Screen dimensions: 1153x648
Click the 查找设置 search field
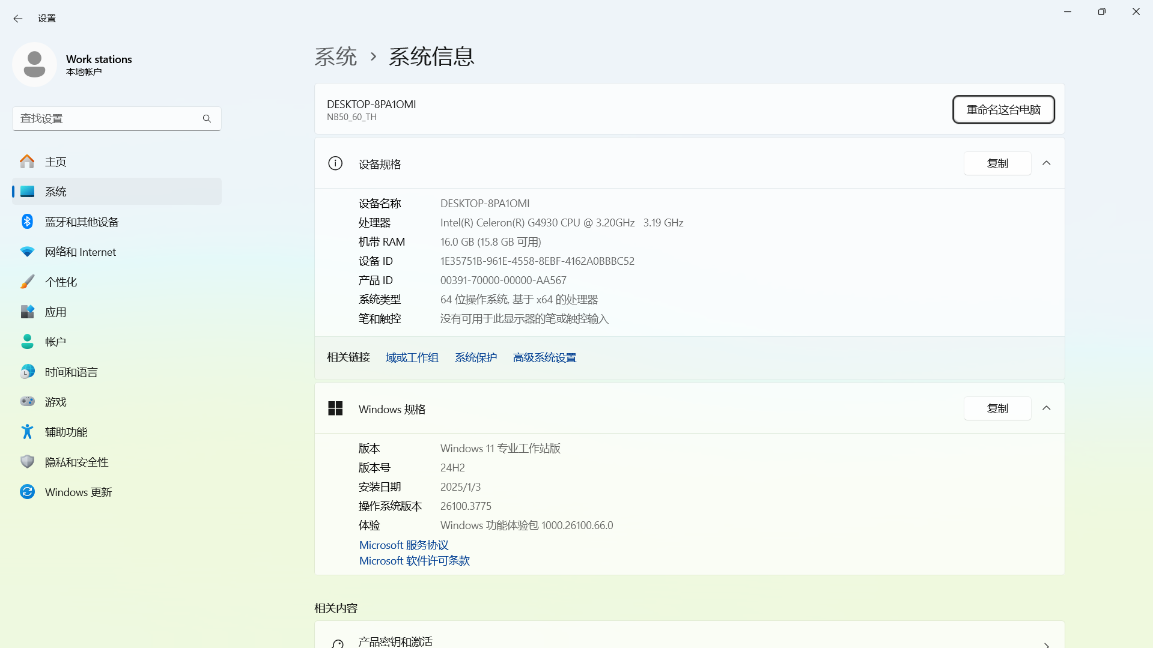click(117, 119)
